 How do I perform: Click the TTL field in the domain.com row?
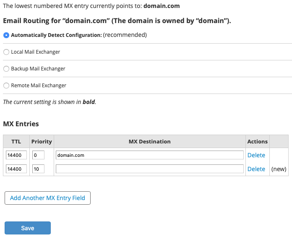(16, 155)
